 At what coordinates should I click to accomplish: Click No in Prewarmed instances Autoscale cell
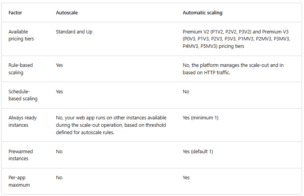(x=59, y=151)
